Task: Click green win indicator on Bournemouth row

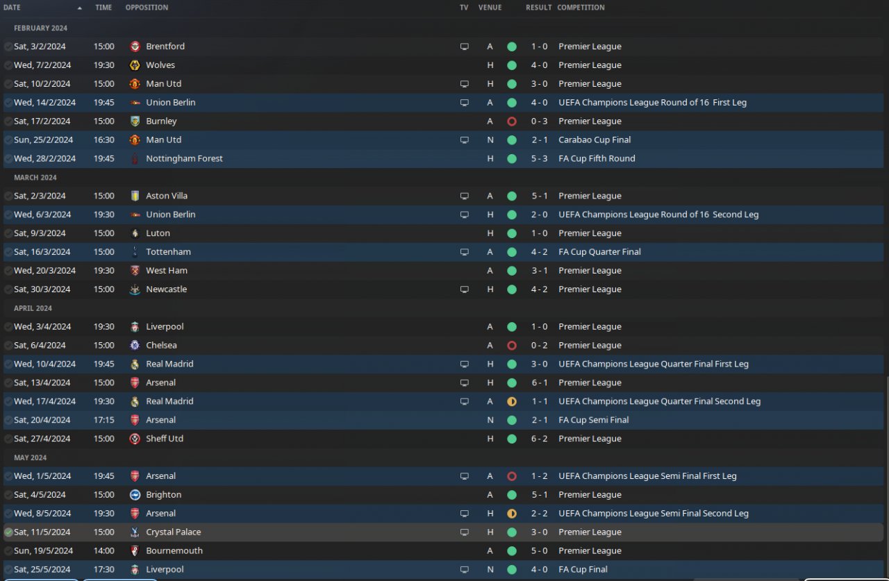Action: pos(512,551)
